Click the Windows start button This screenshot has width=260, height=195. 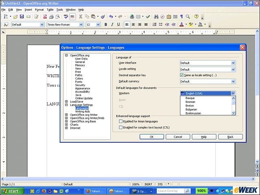pos(12,191)
